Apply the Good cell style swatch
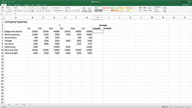 [x=115, y=8]
